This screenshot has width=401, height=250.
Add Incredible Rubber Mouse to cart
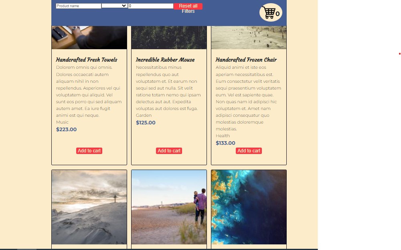[169, 151]
